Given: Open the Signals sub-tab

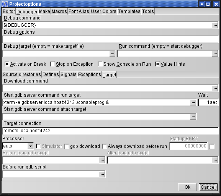Looking at the screenshot, I should pyautogui.click(x=69, y=75).
